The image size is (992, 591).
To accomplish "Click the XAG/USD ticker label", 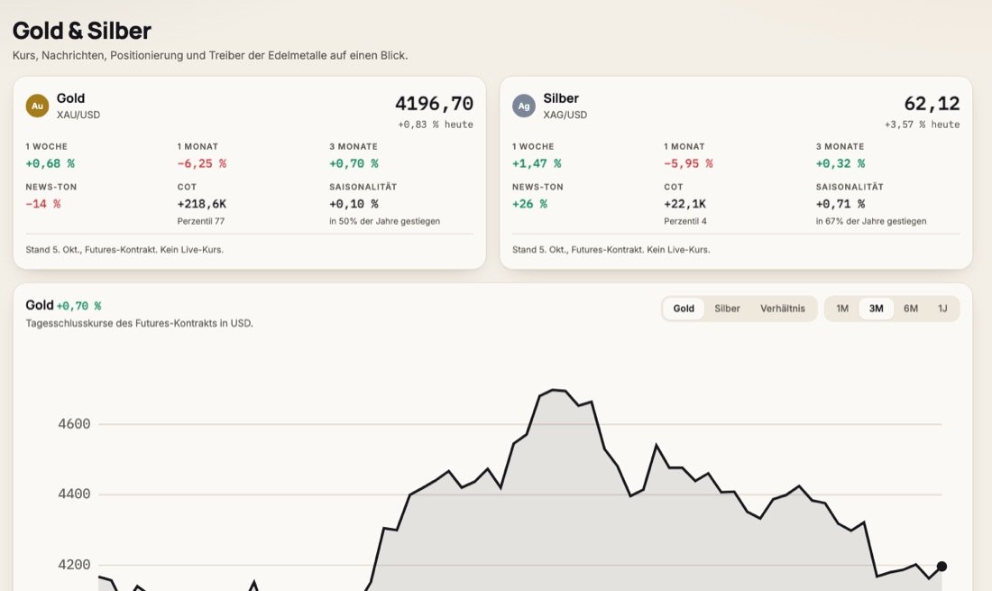I will (x=565, y=115).
